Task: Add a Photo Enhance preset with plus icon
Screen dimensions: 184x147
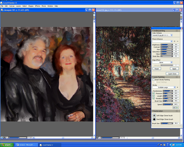Action: [175, 41]
